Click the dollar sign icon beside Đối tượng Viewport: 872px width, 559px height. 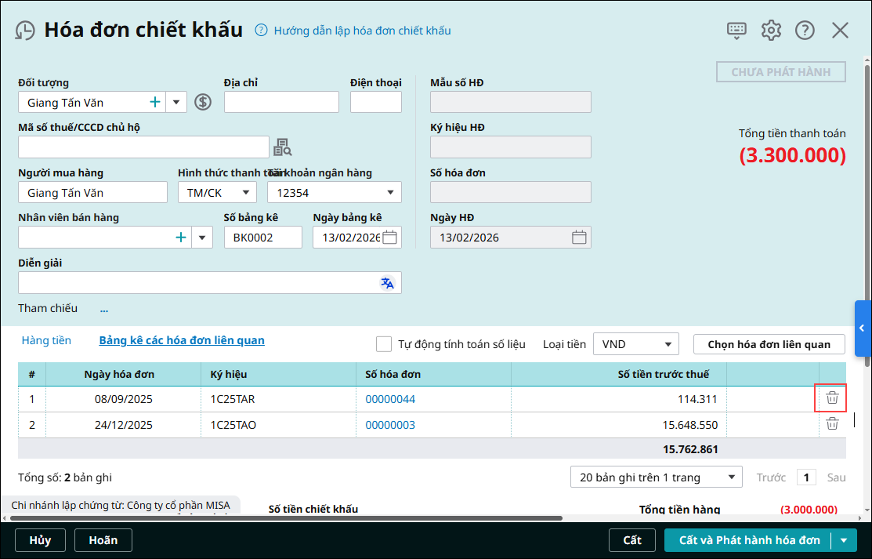pos(203,102)
